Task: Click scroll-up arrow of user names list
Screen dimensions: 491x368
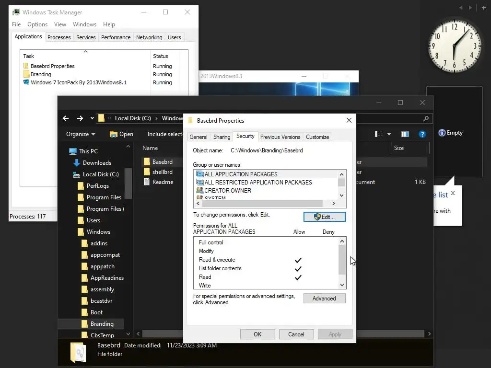Action: (x=341, y=174)
